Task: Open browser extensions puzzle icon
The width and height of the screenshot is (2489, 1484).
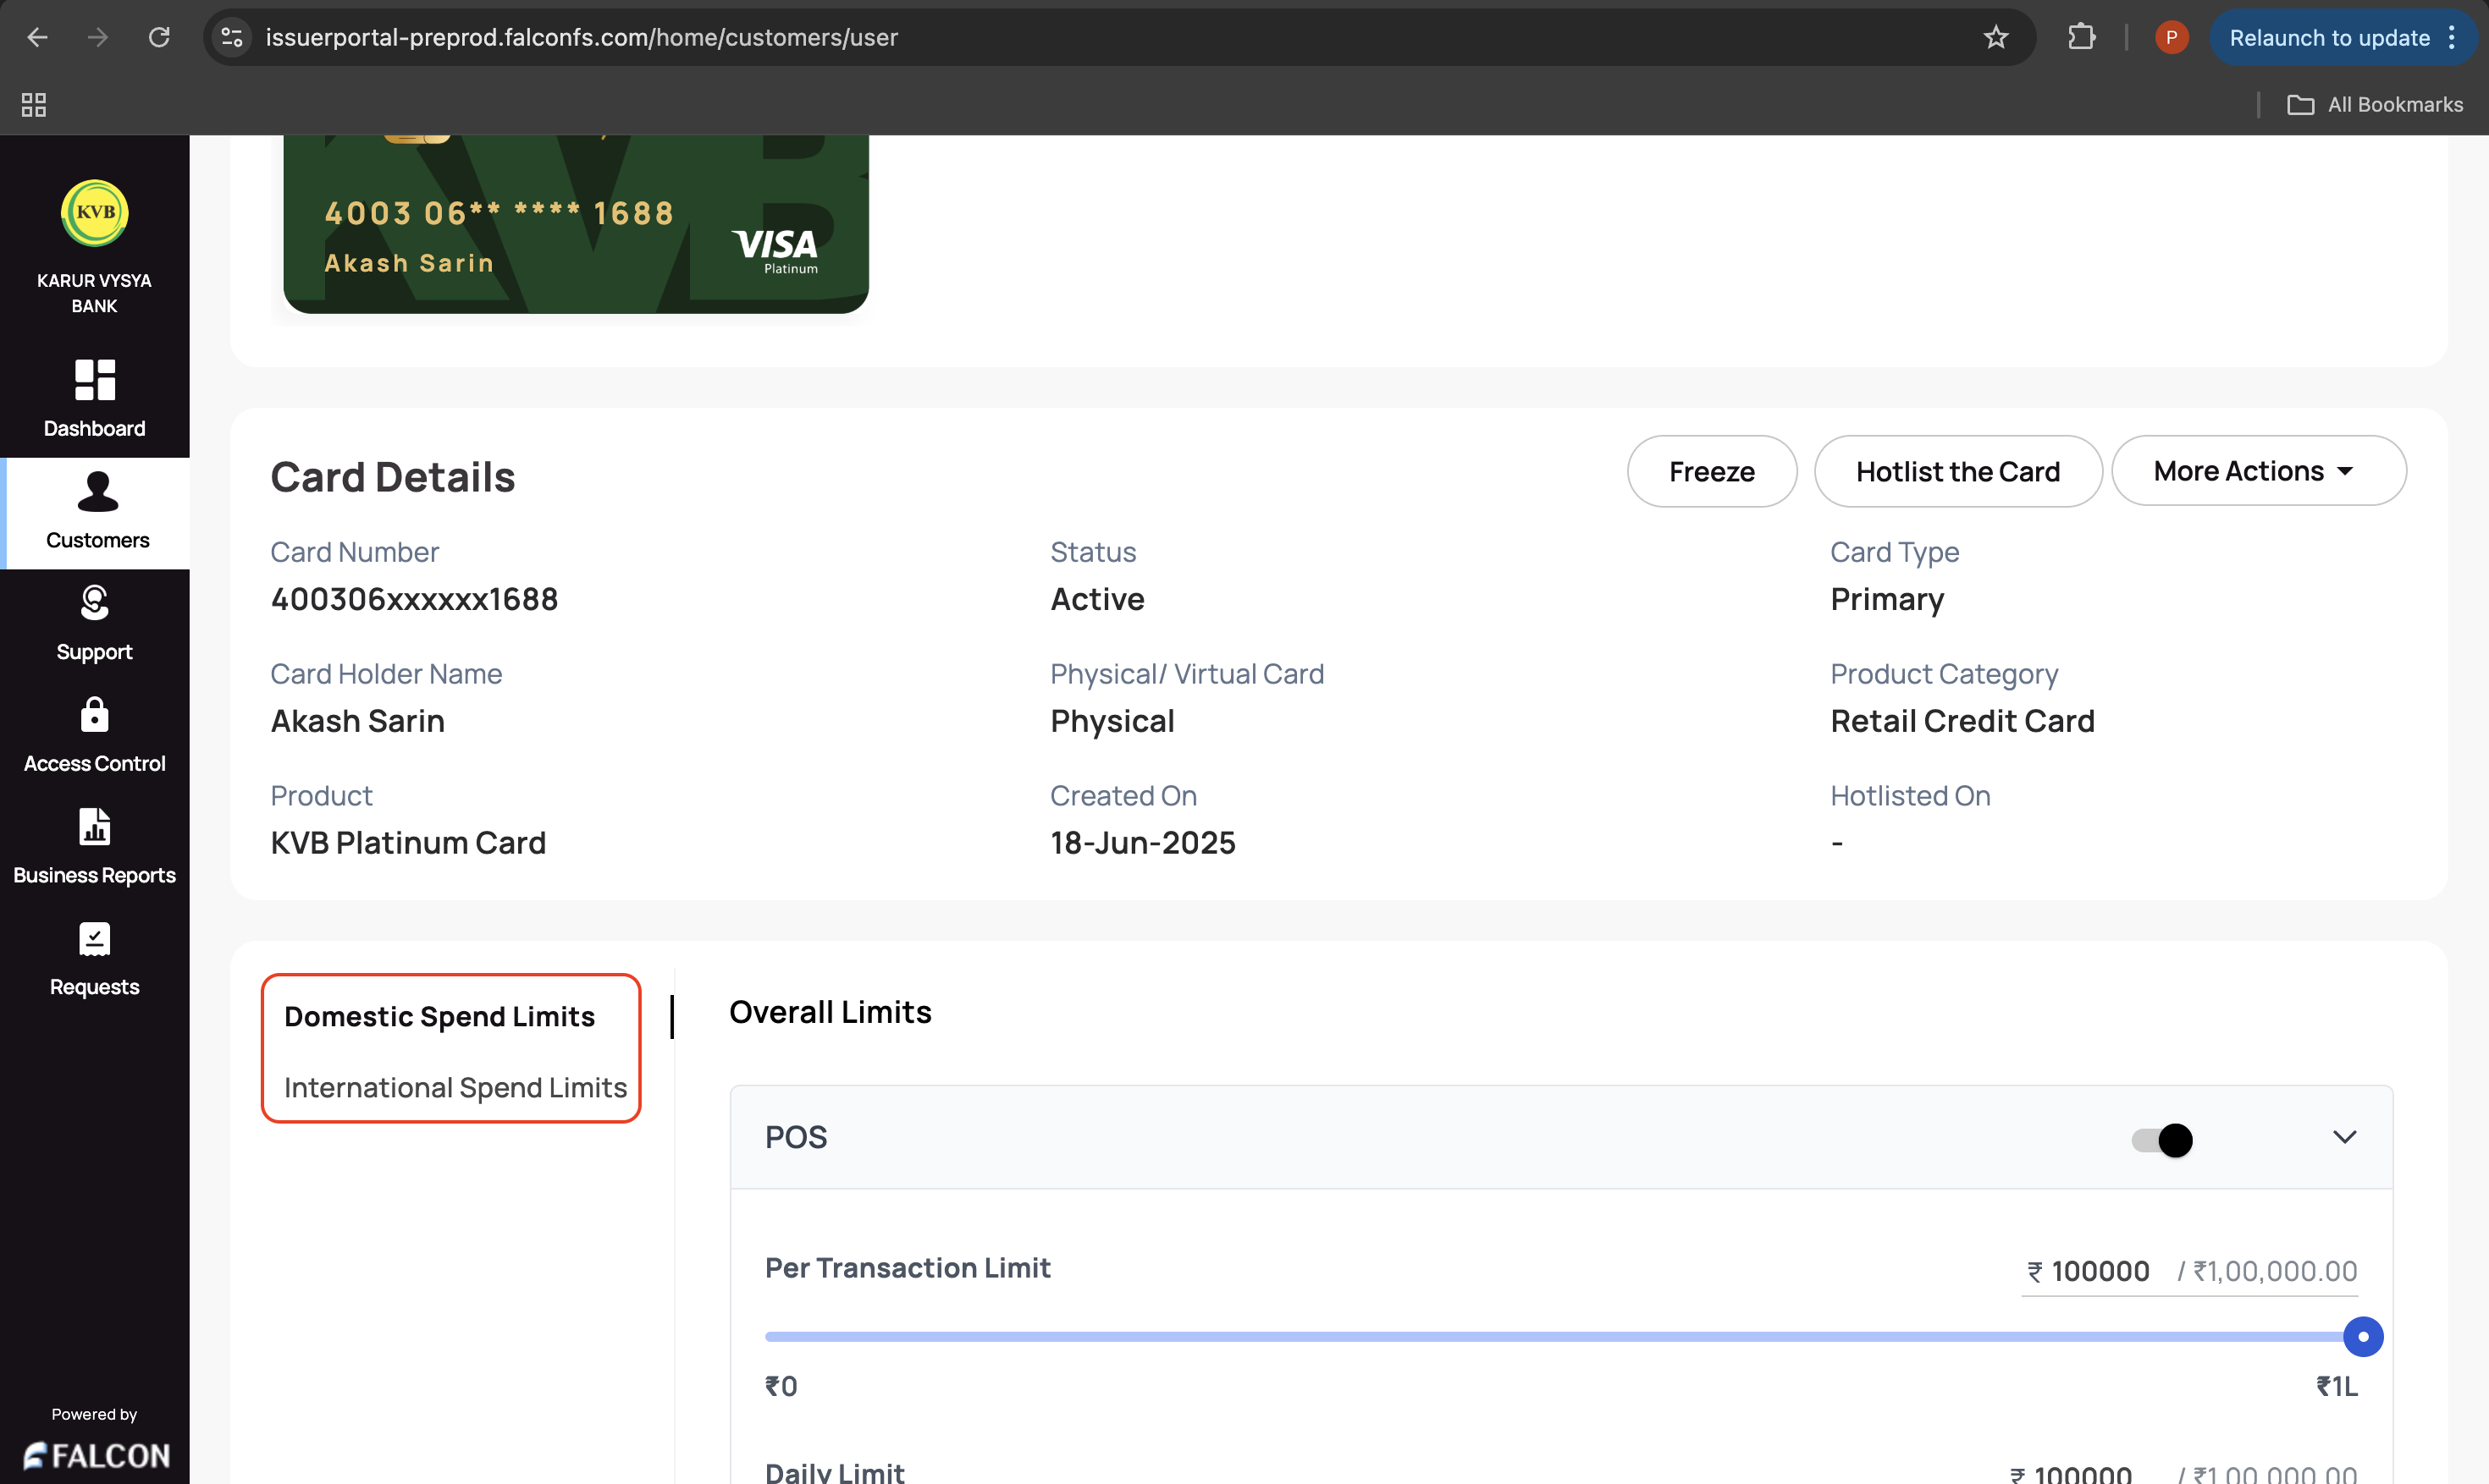Action: click(x=2081, y=38)
